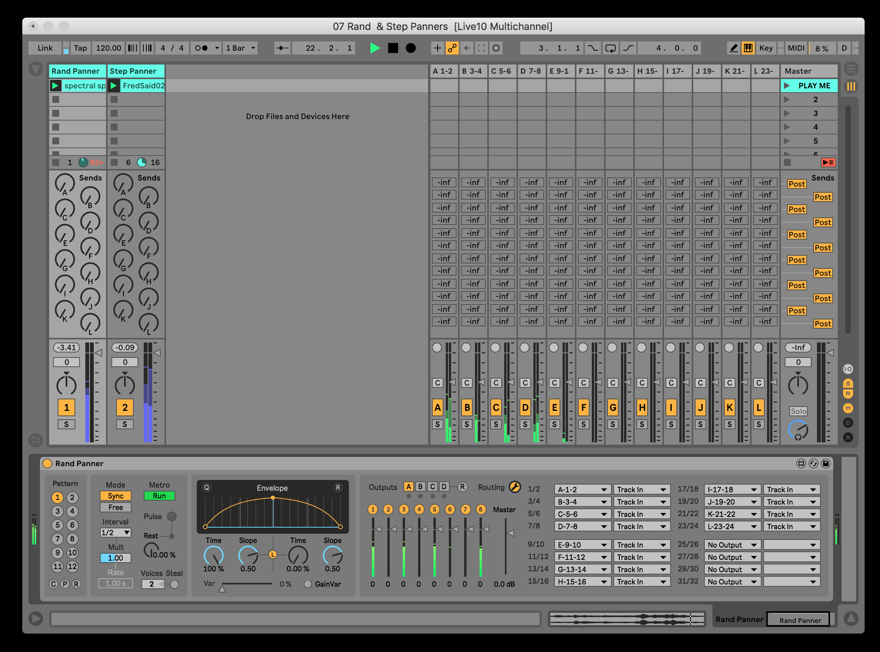Select the Rand Panner track header

point(77,71)
